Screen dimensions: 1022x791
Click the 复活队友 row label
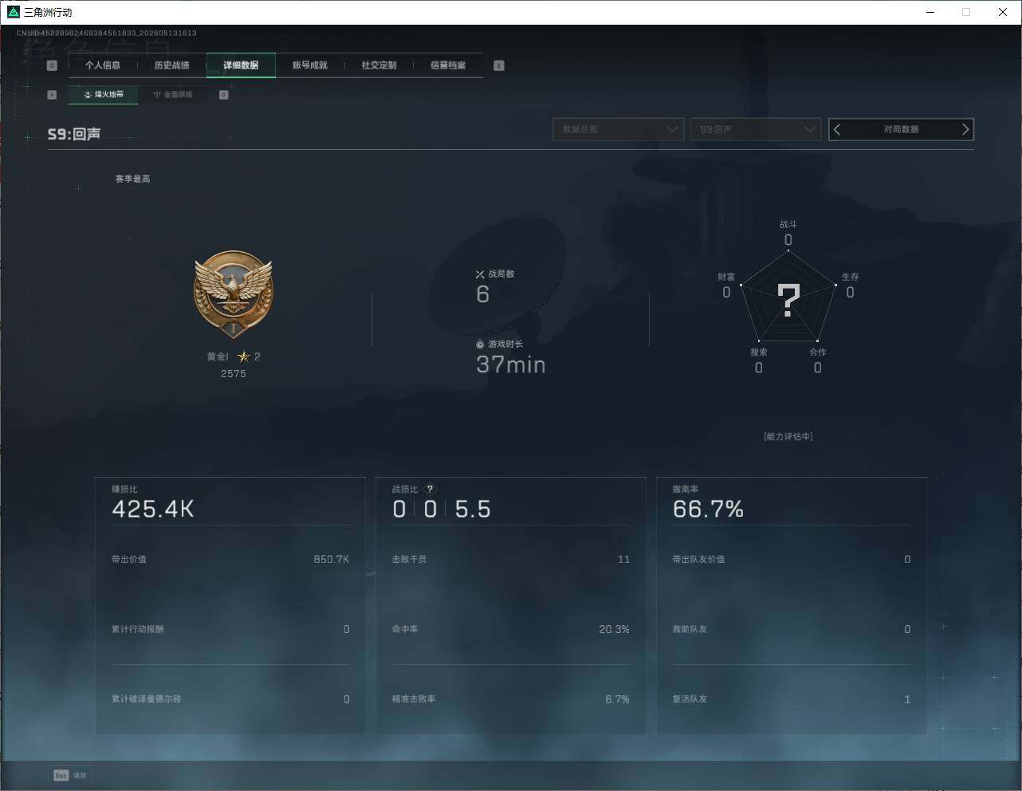click(x=690, y=699)
